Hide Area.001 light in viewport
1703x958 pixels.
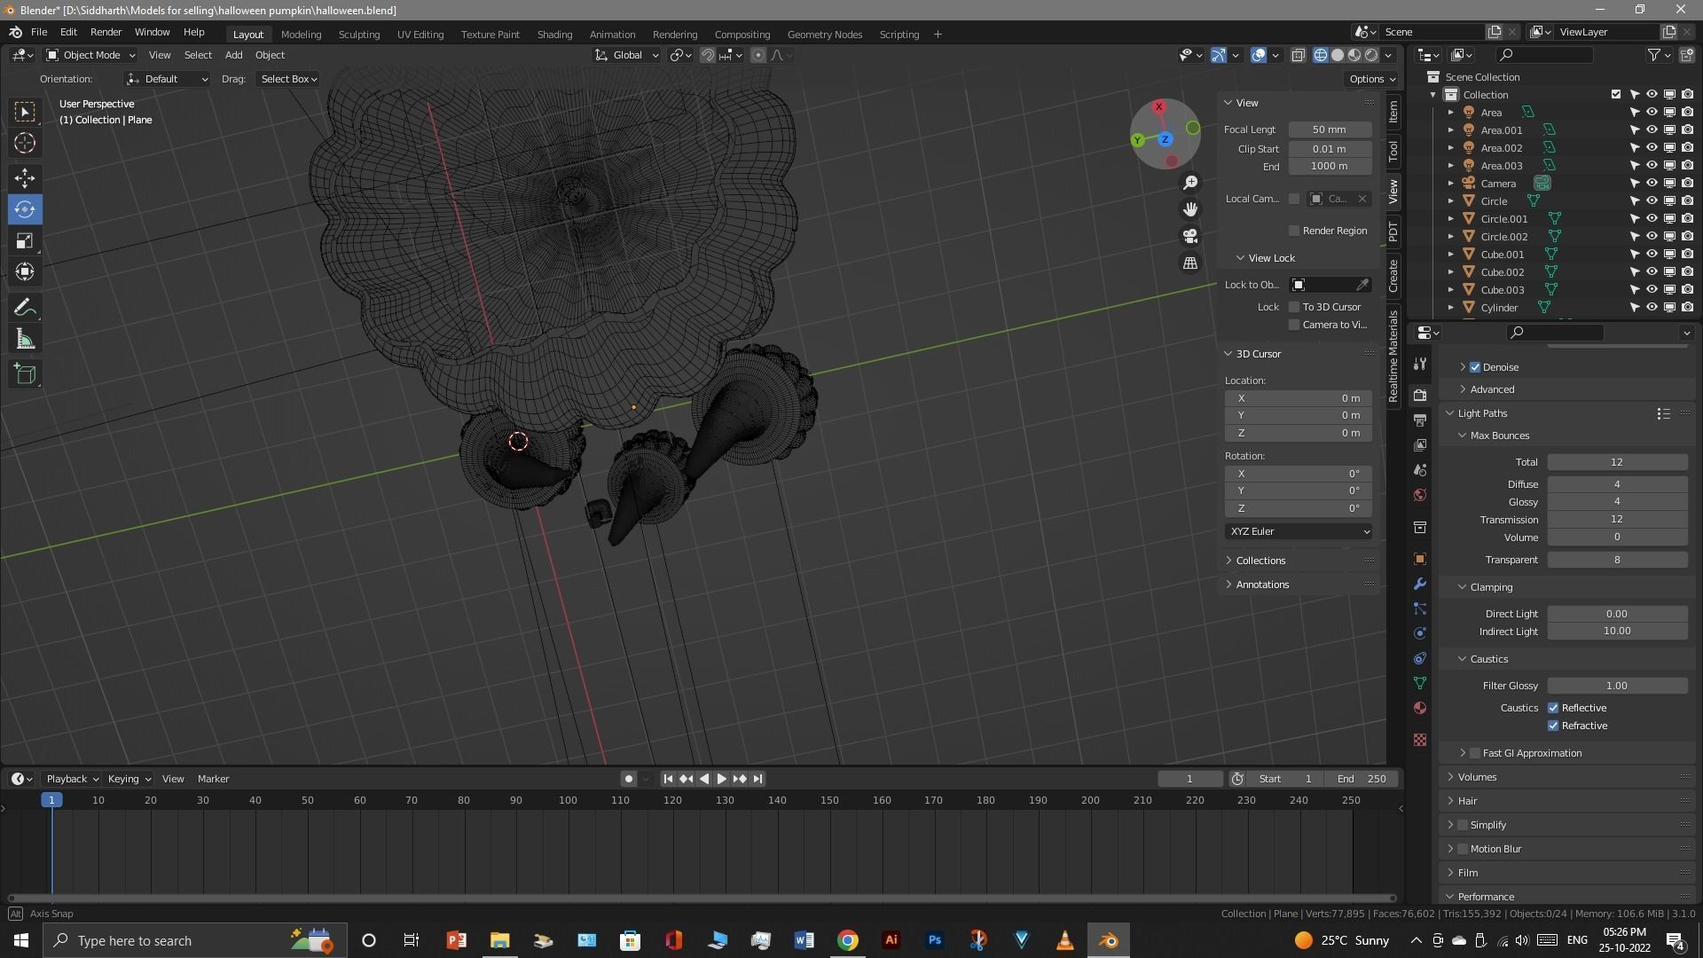(x=1652, y=130)
